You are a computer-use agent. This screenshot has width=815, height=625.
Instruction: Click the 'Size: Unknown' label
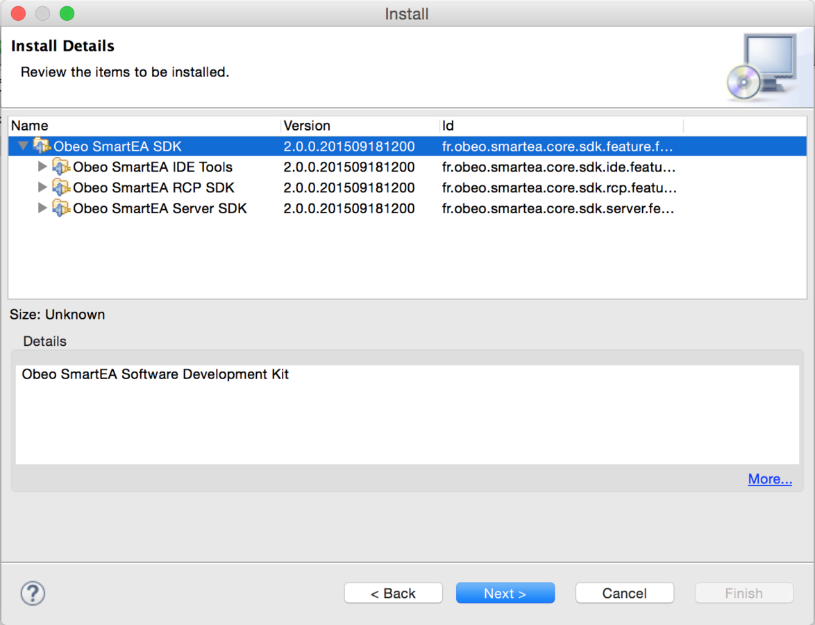coord(57,315)
